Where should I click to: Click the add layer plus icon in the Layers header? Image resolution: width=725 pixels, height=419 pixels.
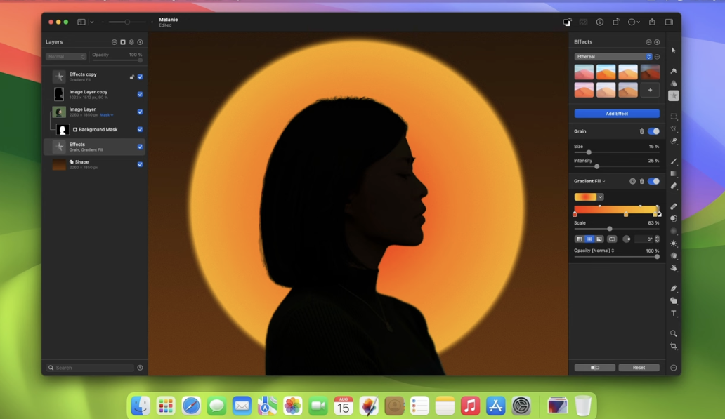140,42
